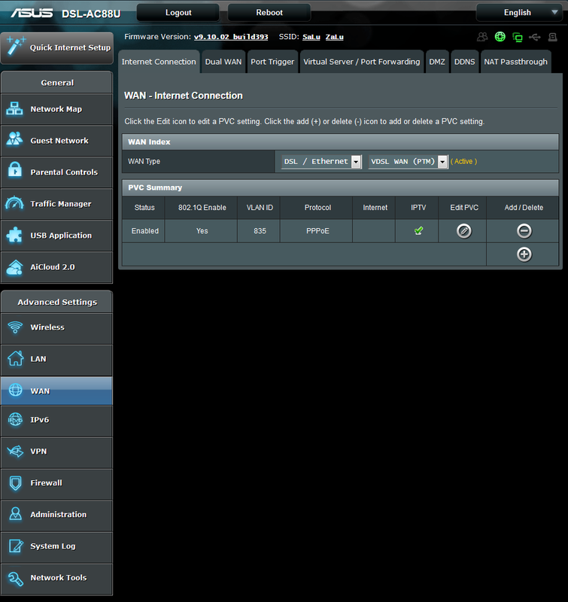Open firmware version v9.10.02_build393 link
Screen dimensions: 568x602
[231, 37]
